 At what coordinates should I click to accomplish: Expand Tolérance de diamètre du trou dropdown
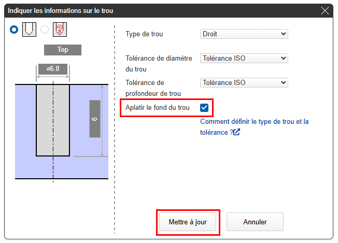[244, 59]
